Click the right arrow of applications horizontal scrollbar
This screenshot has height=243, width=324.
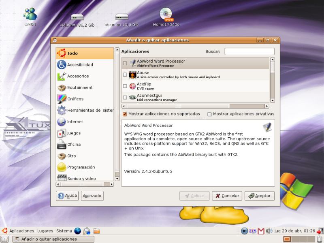[267, 106]
